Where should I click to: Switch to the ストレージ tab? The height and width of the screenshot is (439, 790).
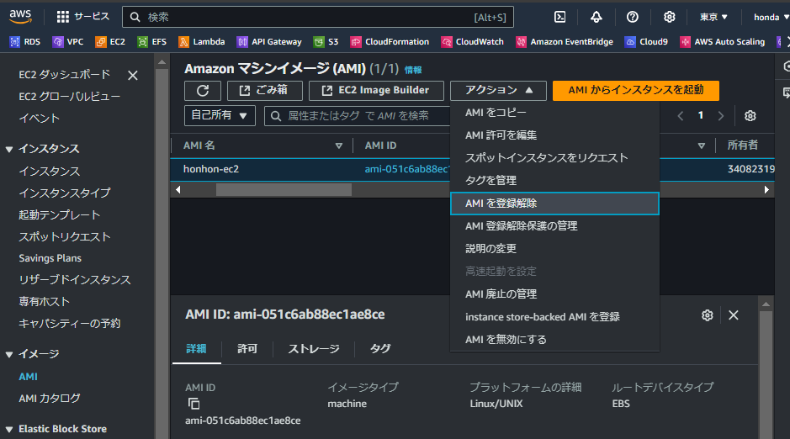(313, 348)
